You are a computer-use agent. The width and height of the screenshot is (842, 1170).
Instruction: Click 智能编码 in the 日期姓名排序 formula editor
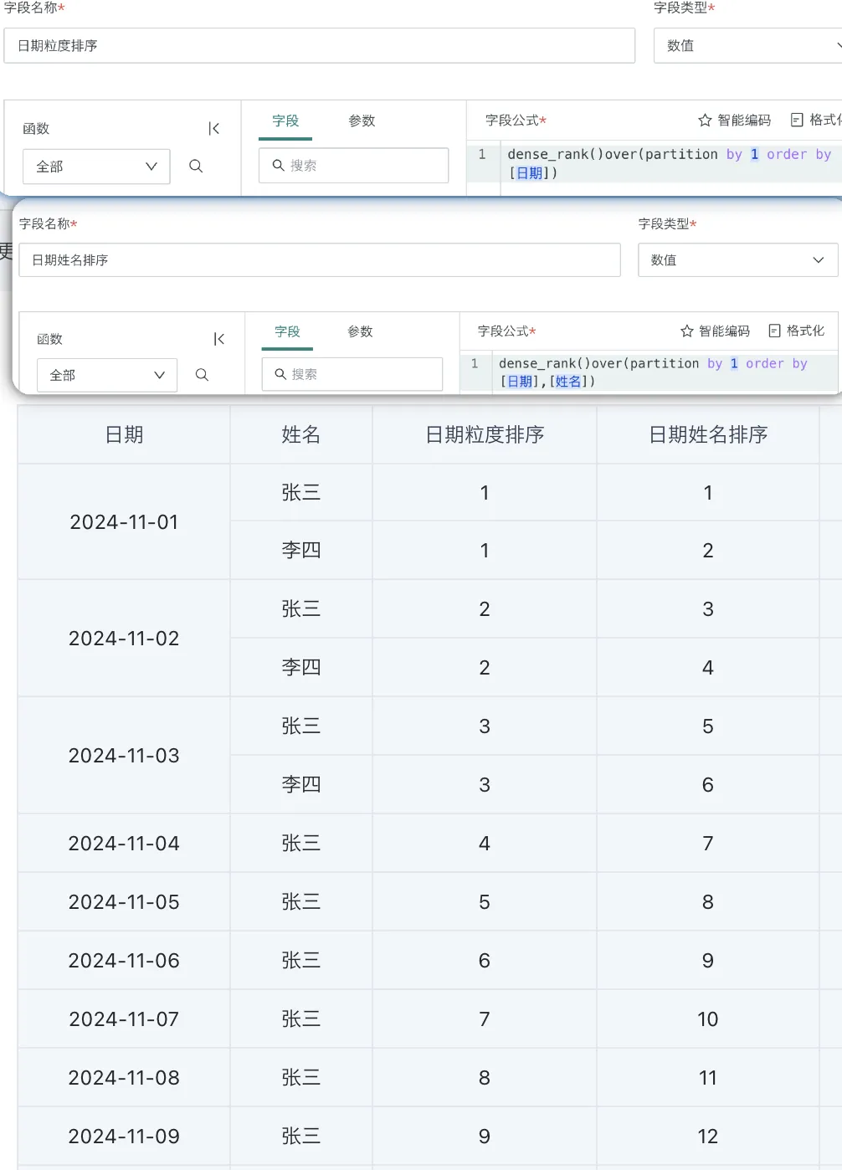(x=716, y=331)
